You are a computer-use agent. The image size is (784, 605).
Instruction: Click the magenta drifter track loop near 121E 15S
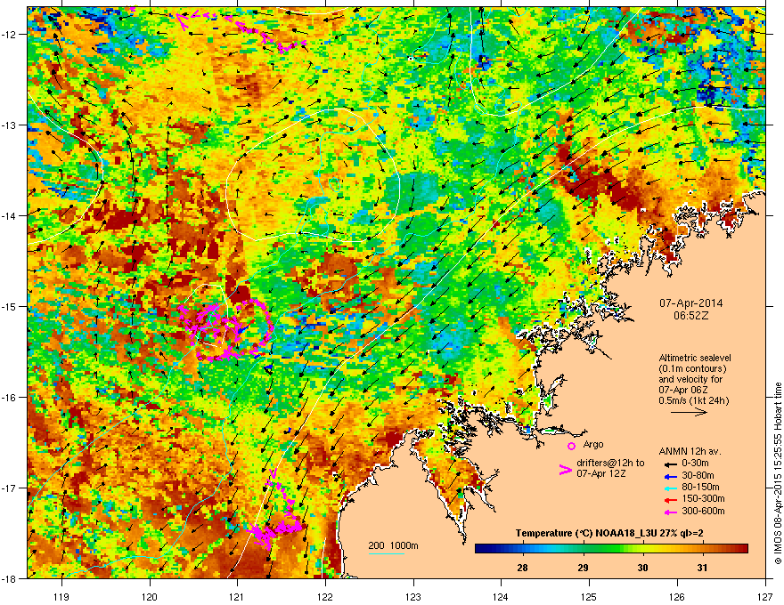click(x=227, y=329)
